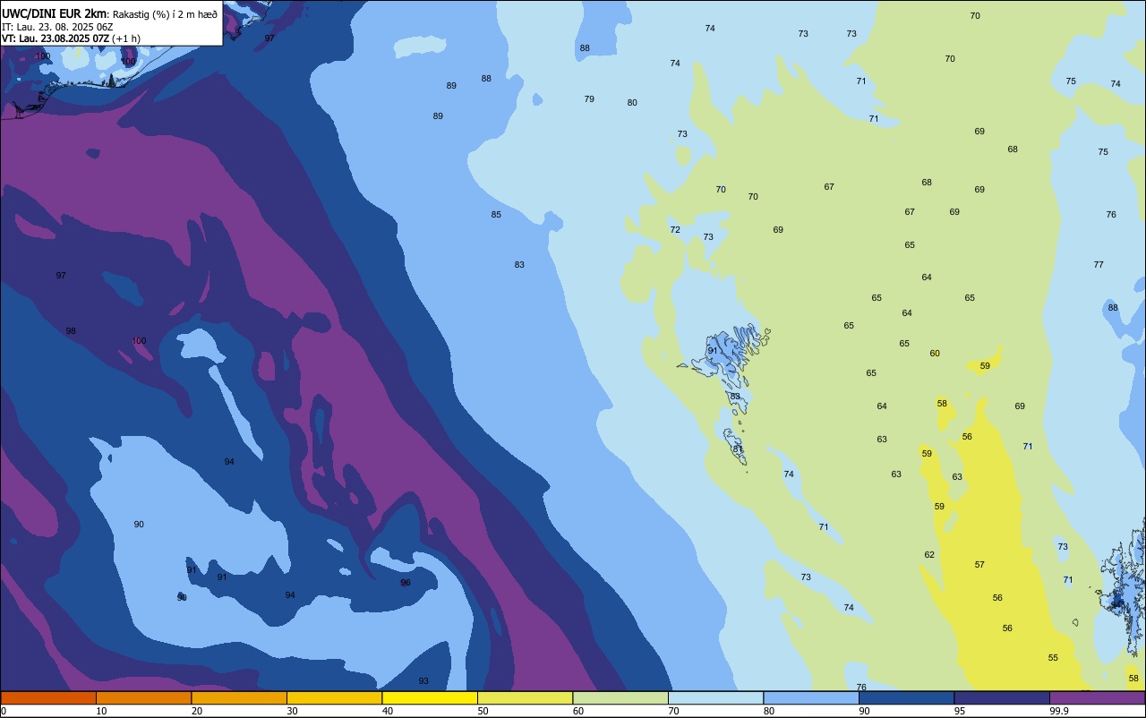Click the map value 85

[496, 215]
